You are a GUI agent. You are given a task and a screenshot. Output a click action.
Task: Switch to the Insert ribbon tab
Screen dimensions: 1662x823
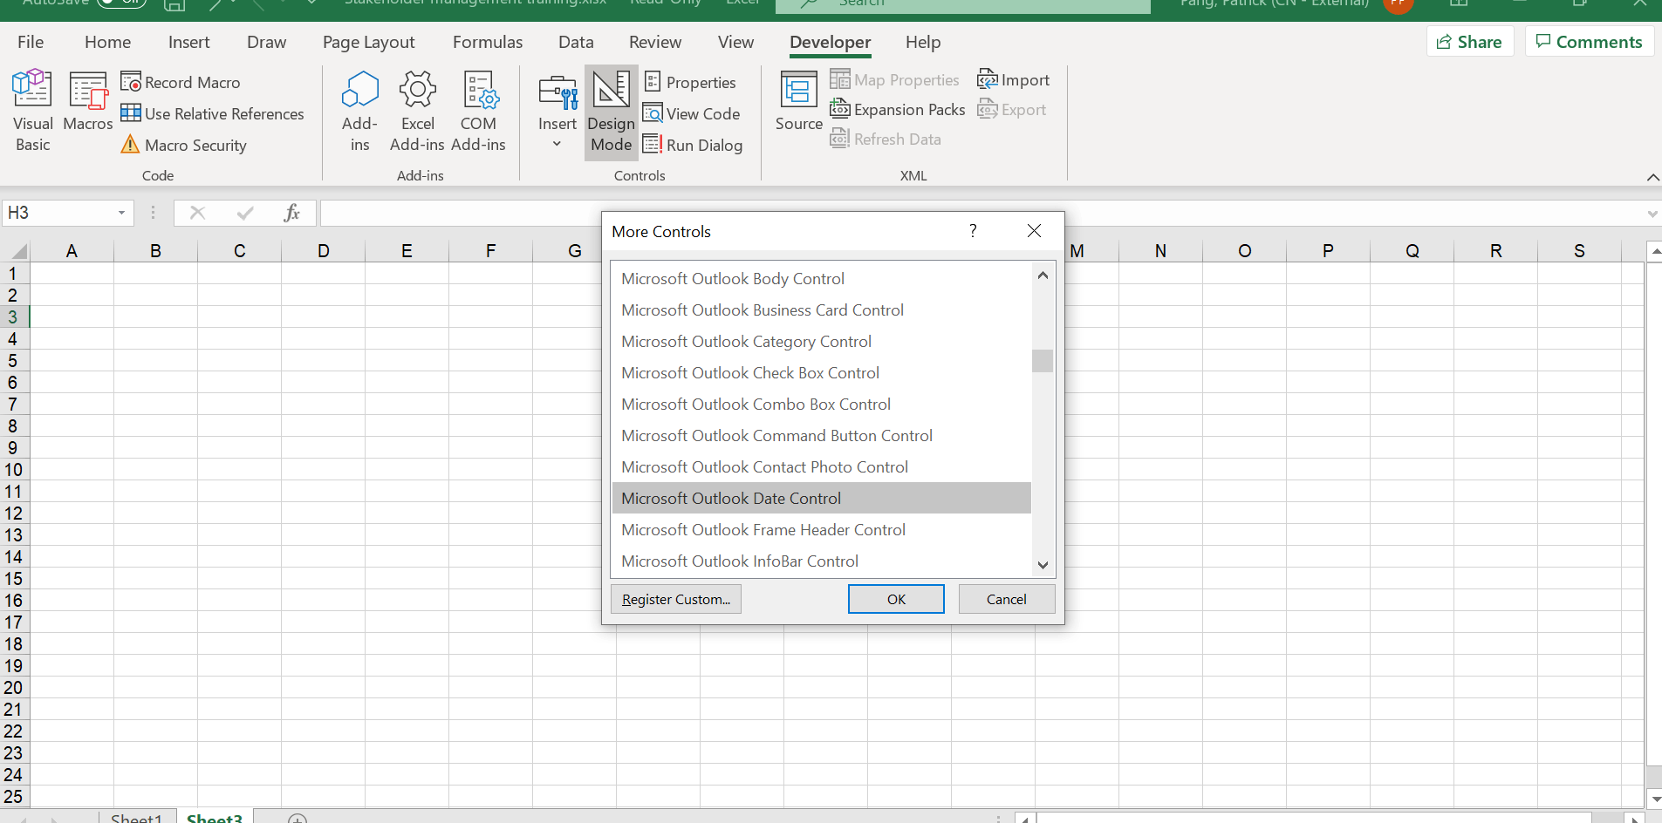click(x=188, y=42)
